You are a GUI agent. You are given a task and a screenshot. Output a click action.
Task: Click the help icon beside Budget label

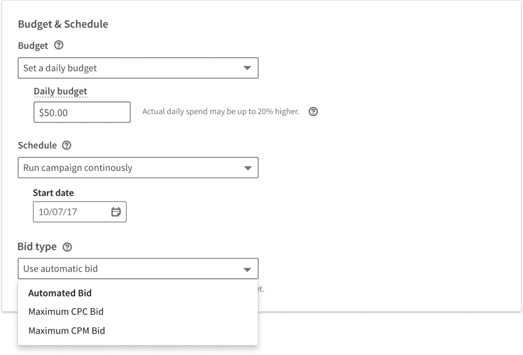point(59,46)
